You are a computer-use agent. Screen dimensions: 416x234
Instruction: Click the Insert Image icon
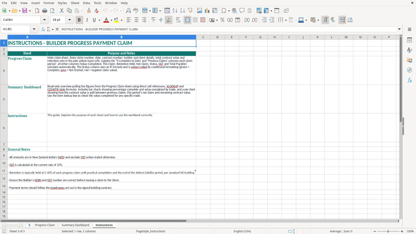pos(200,10)
